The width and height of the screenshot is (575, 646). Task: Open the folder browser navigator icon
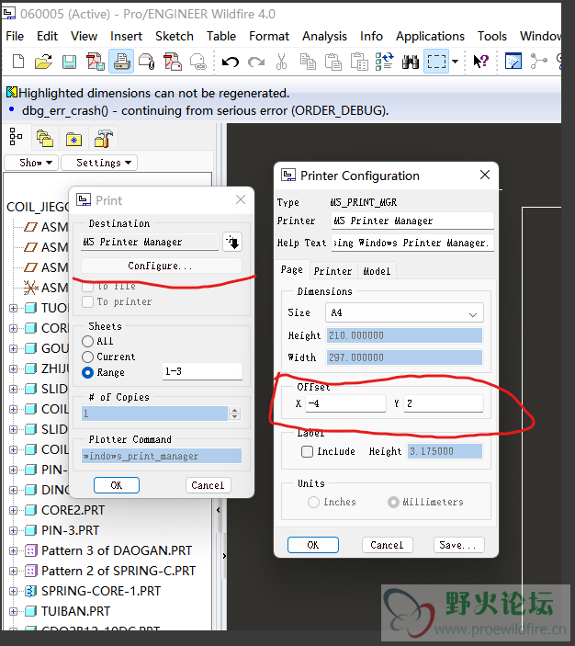click(44, 139)
